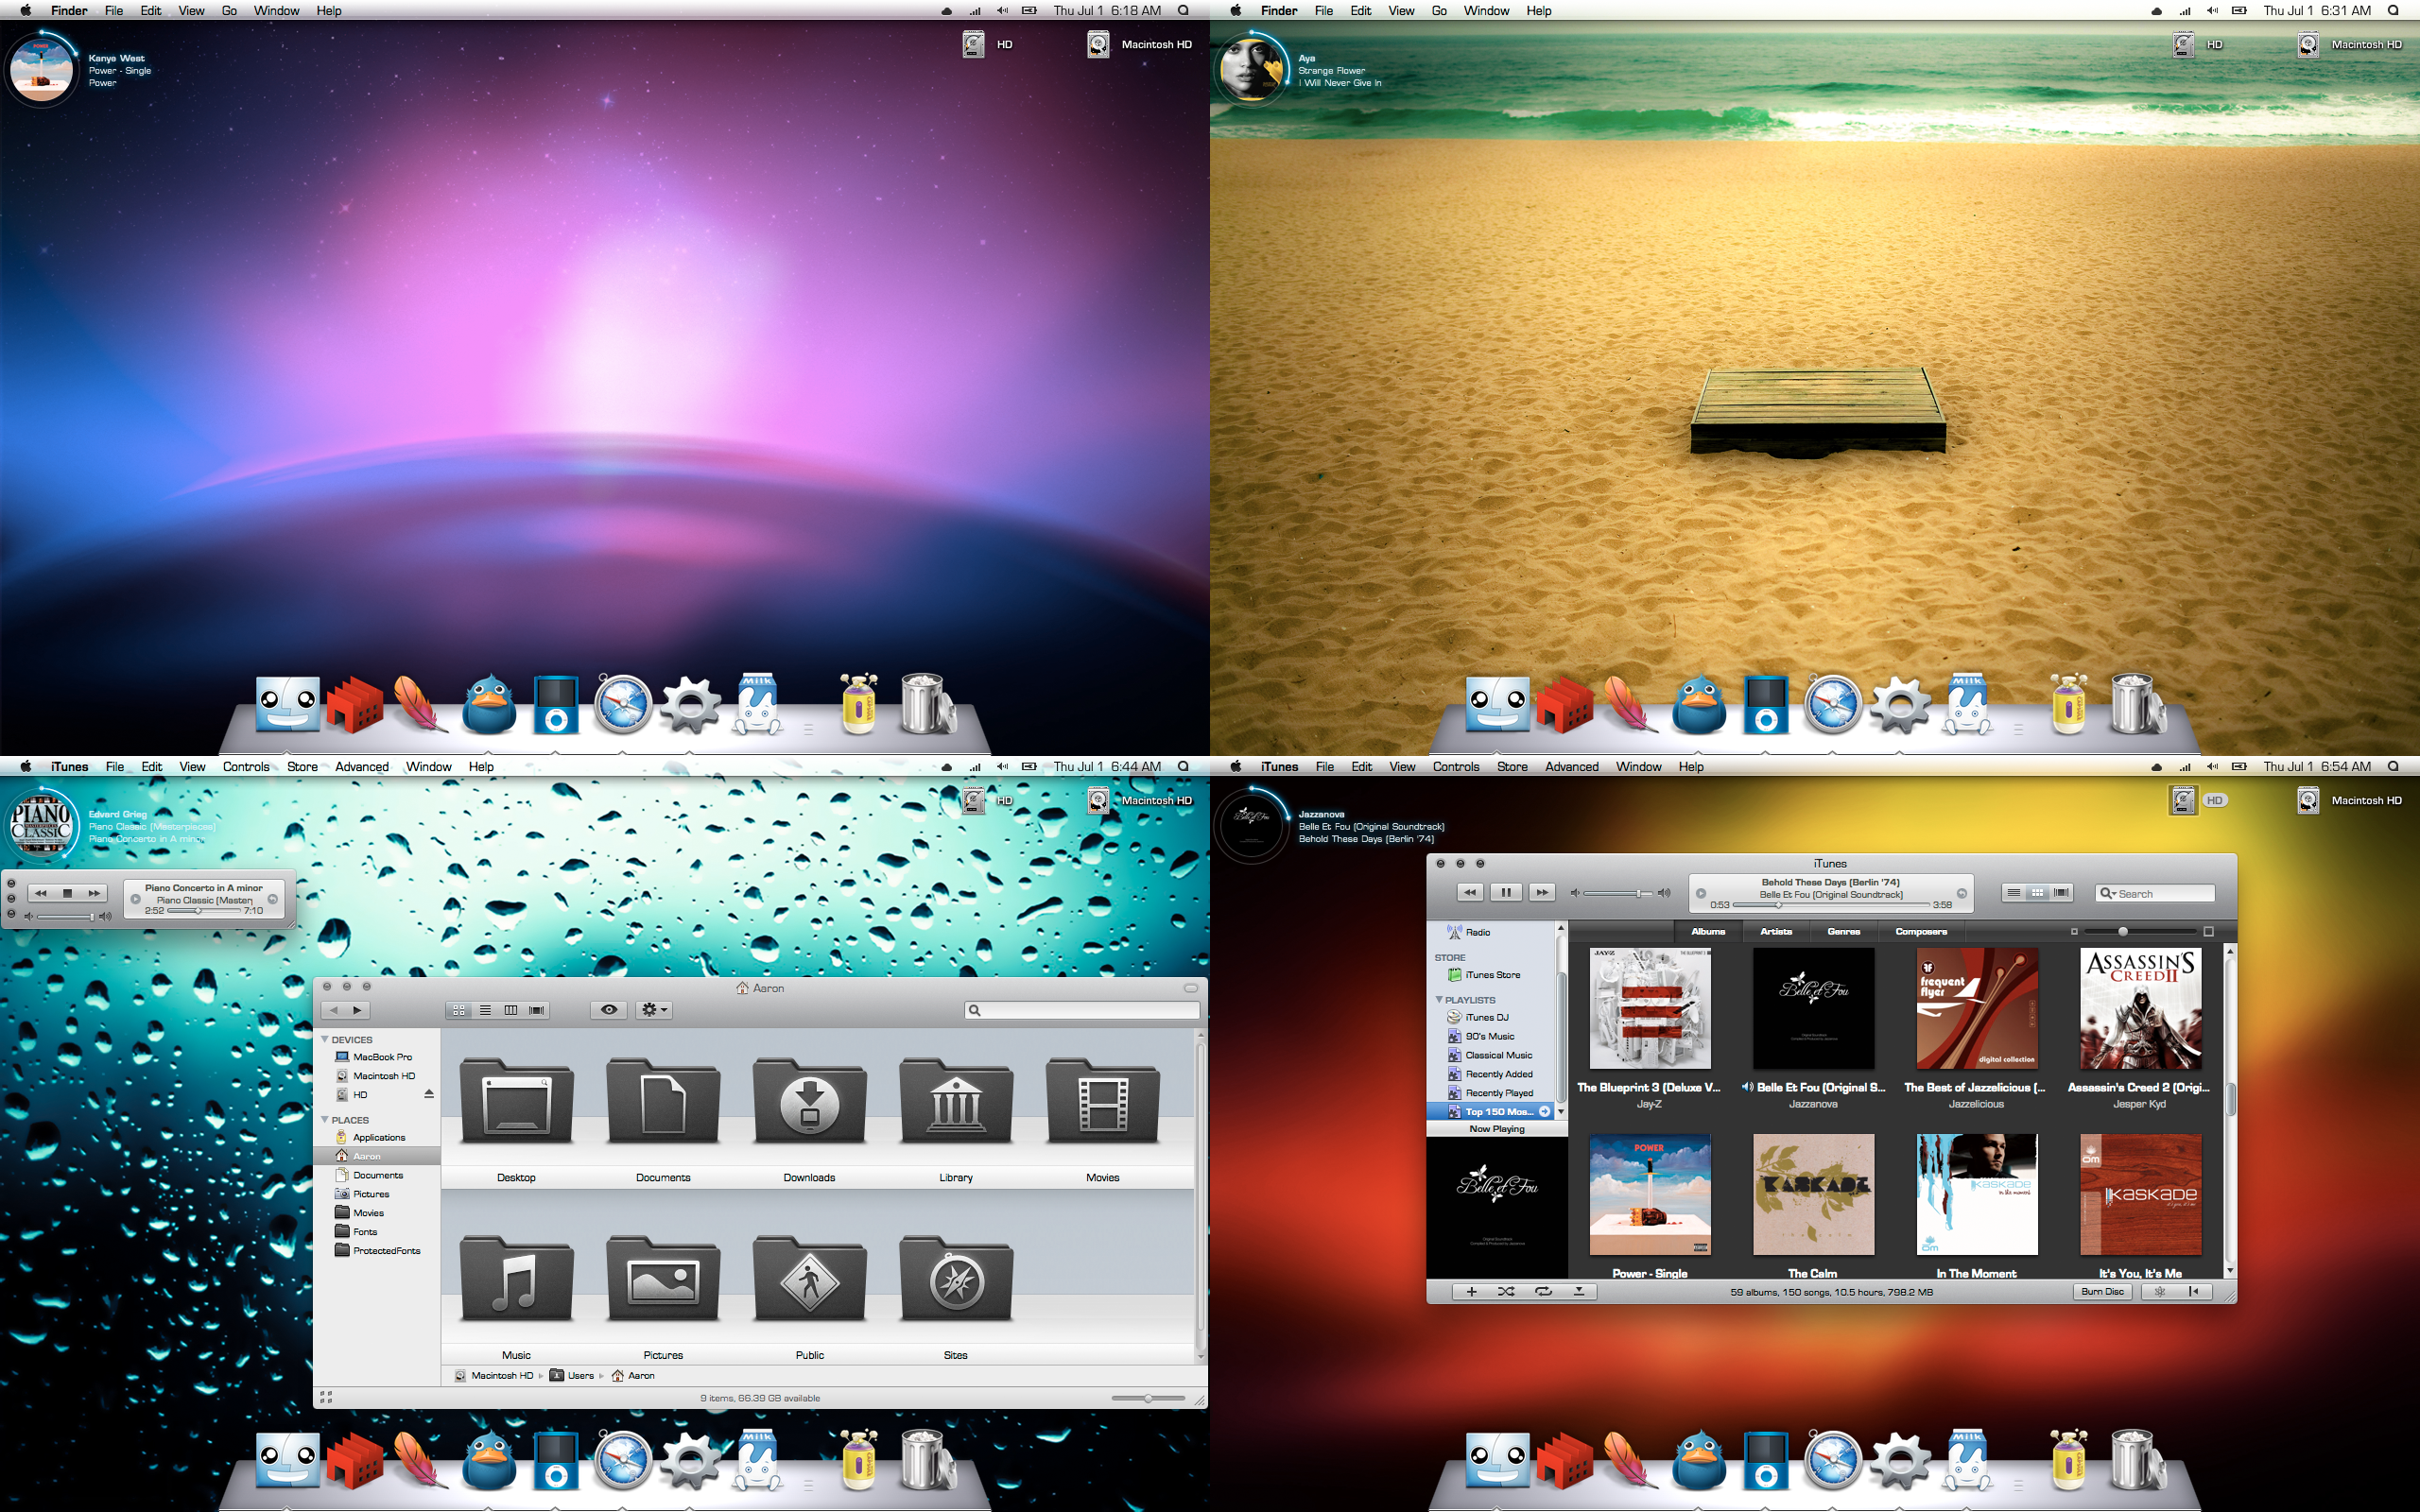The image size is (2420, 1512).
Task: Go forward in the Finder window toolbar
Action: (x=358, y=1010)
